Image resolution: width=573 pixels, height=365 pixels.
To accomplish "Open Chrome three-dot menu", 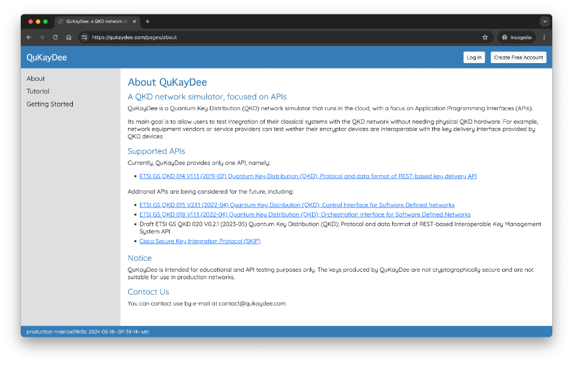I will [544, 37].
